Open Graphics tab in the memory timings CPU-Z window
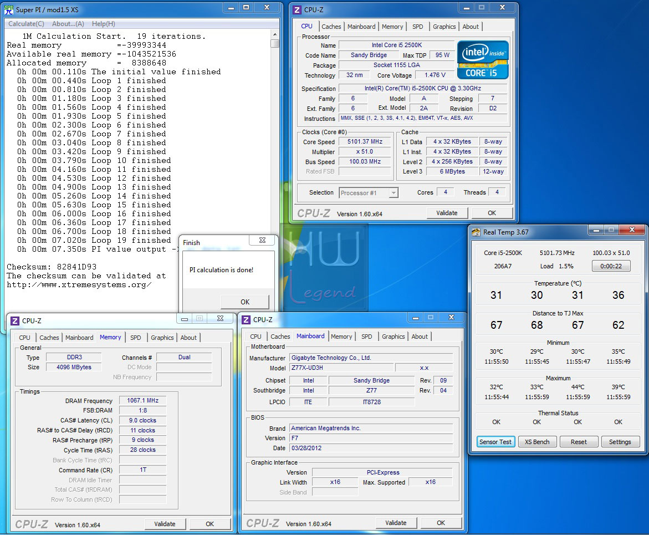 (x=162, y=338)
